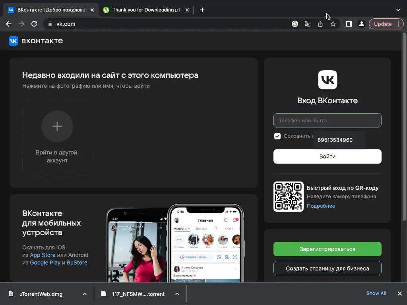This screenshot has width=407, height=305.
Task: Open Chrome three-dot menu
Action: [x=398, y=24]
